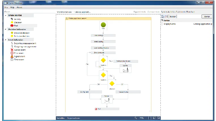Collapse the Decision Extension toolbox group
The height and width of the screenshot is (121, 216).
[x=6, y=29]
